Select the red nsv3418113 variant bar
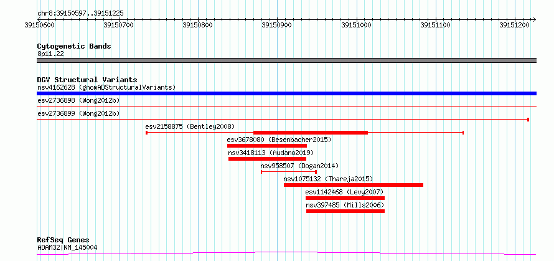 click(267, 159)
